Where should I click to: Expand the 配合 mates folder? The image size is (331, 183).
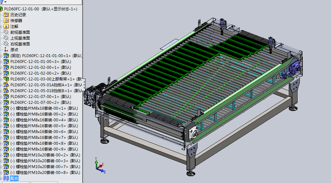pos(1,178)
